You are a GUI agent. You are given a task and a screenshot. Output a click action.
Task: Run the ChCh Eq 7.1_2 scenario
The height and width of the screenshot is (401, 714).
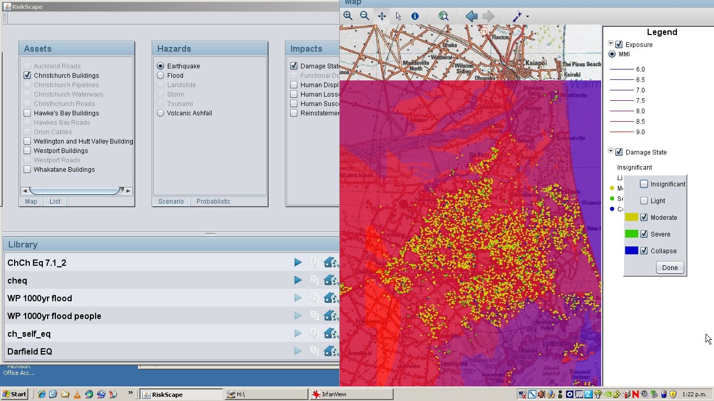pos(298,263)
